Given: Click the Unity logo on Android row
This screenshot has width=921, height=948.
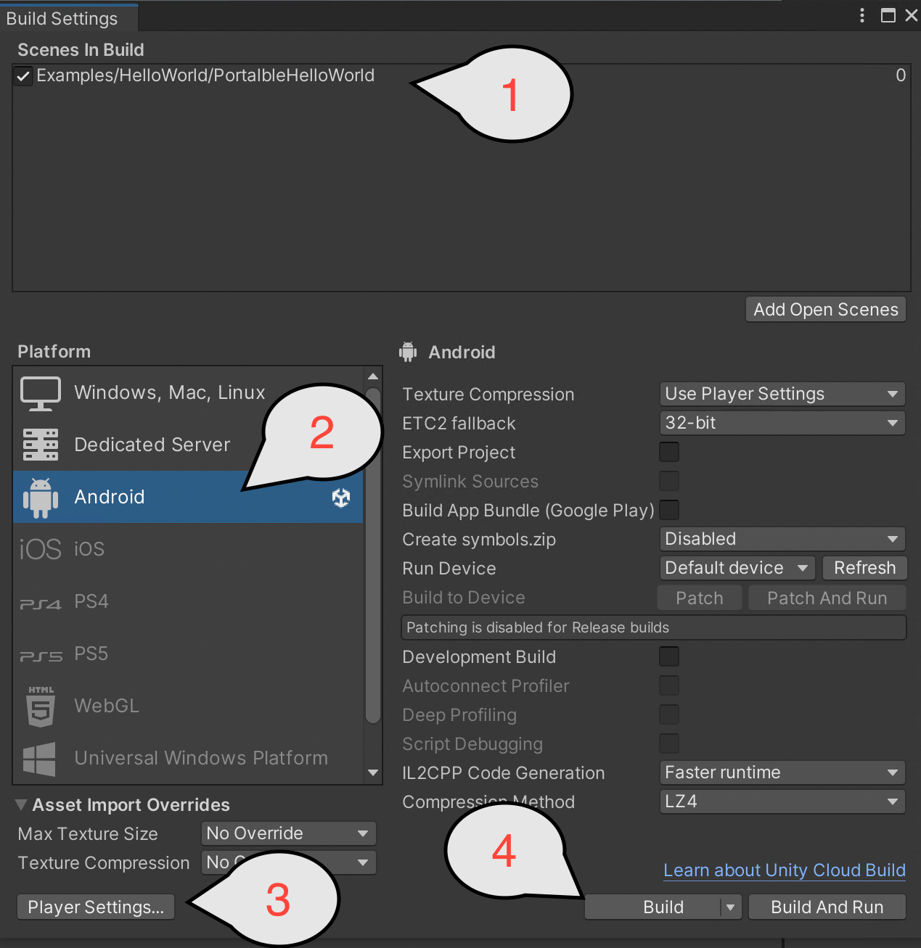Looking at the screenshot, I should pyautogui.click(x=341, y=498).
